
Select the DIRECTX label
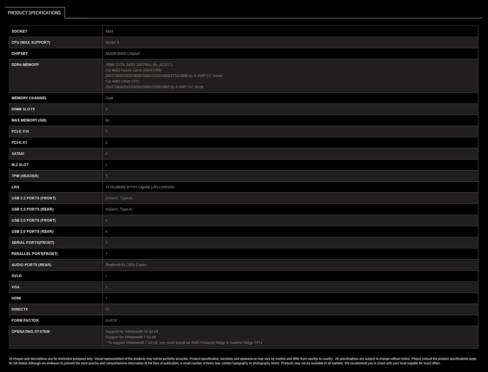pyautogui.click(x=20, y=309)
